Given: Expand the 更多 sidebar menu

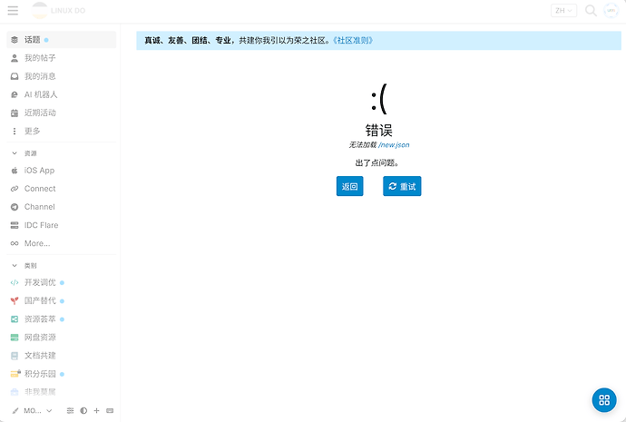Looking at the screenshot, I should [61, 131].
